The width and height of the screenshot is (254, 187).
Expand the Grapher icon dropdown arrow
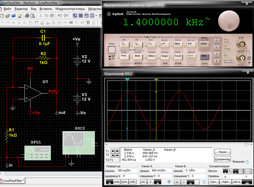click(x=96, y=16)
